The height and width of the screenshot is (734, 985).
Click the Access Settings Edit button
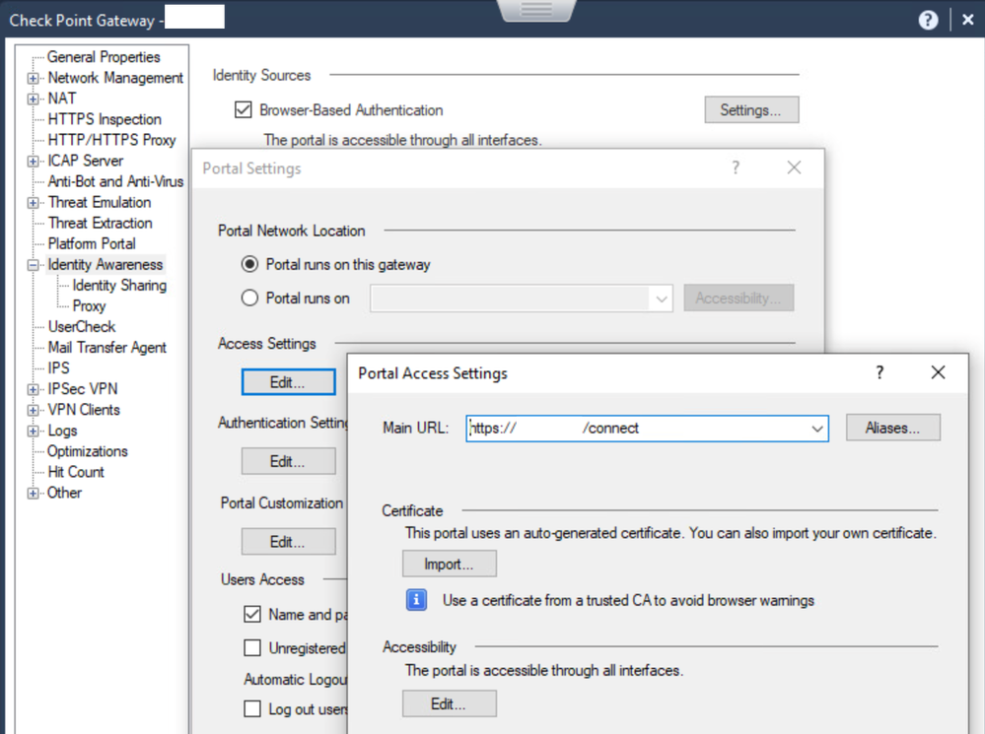coord(288,381)
